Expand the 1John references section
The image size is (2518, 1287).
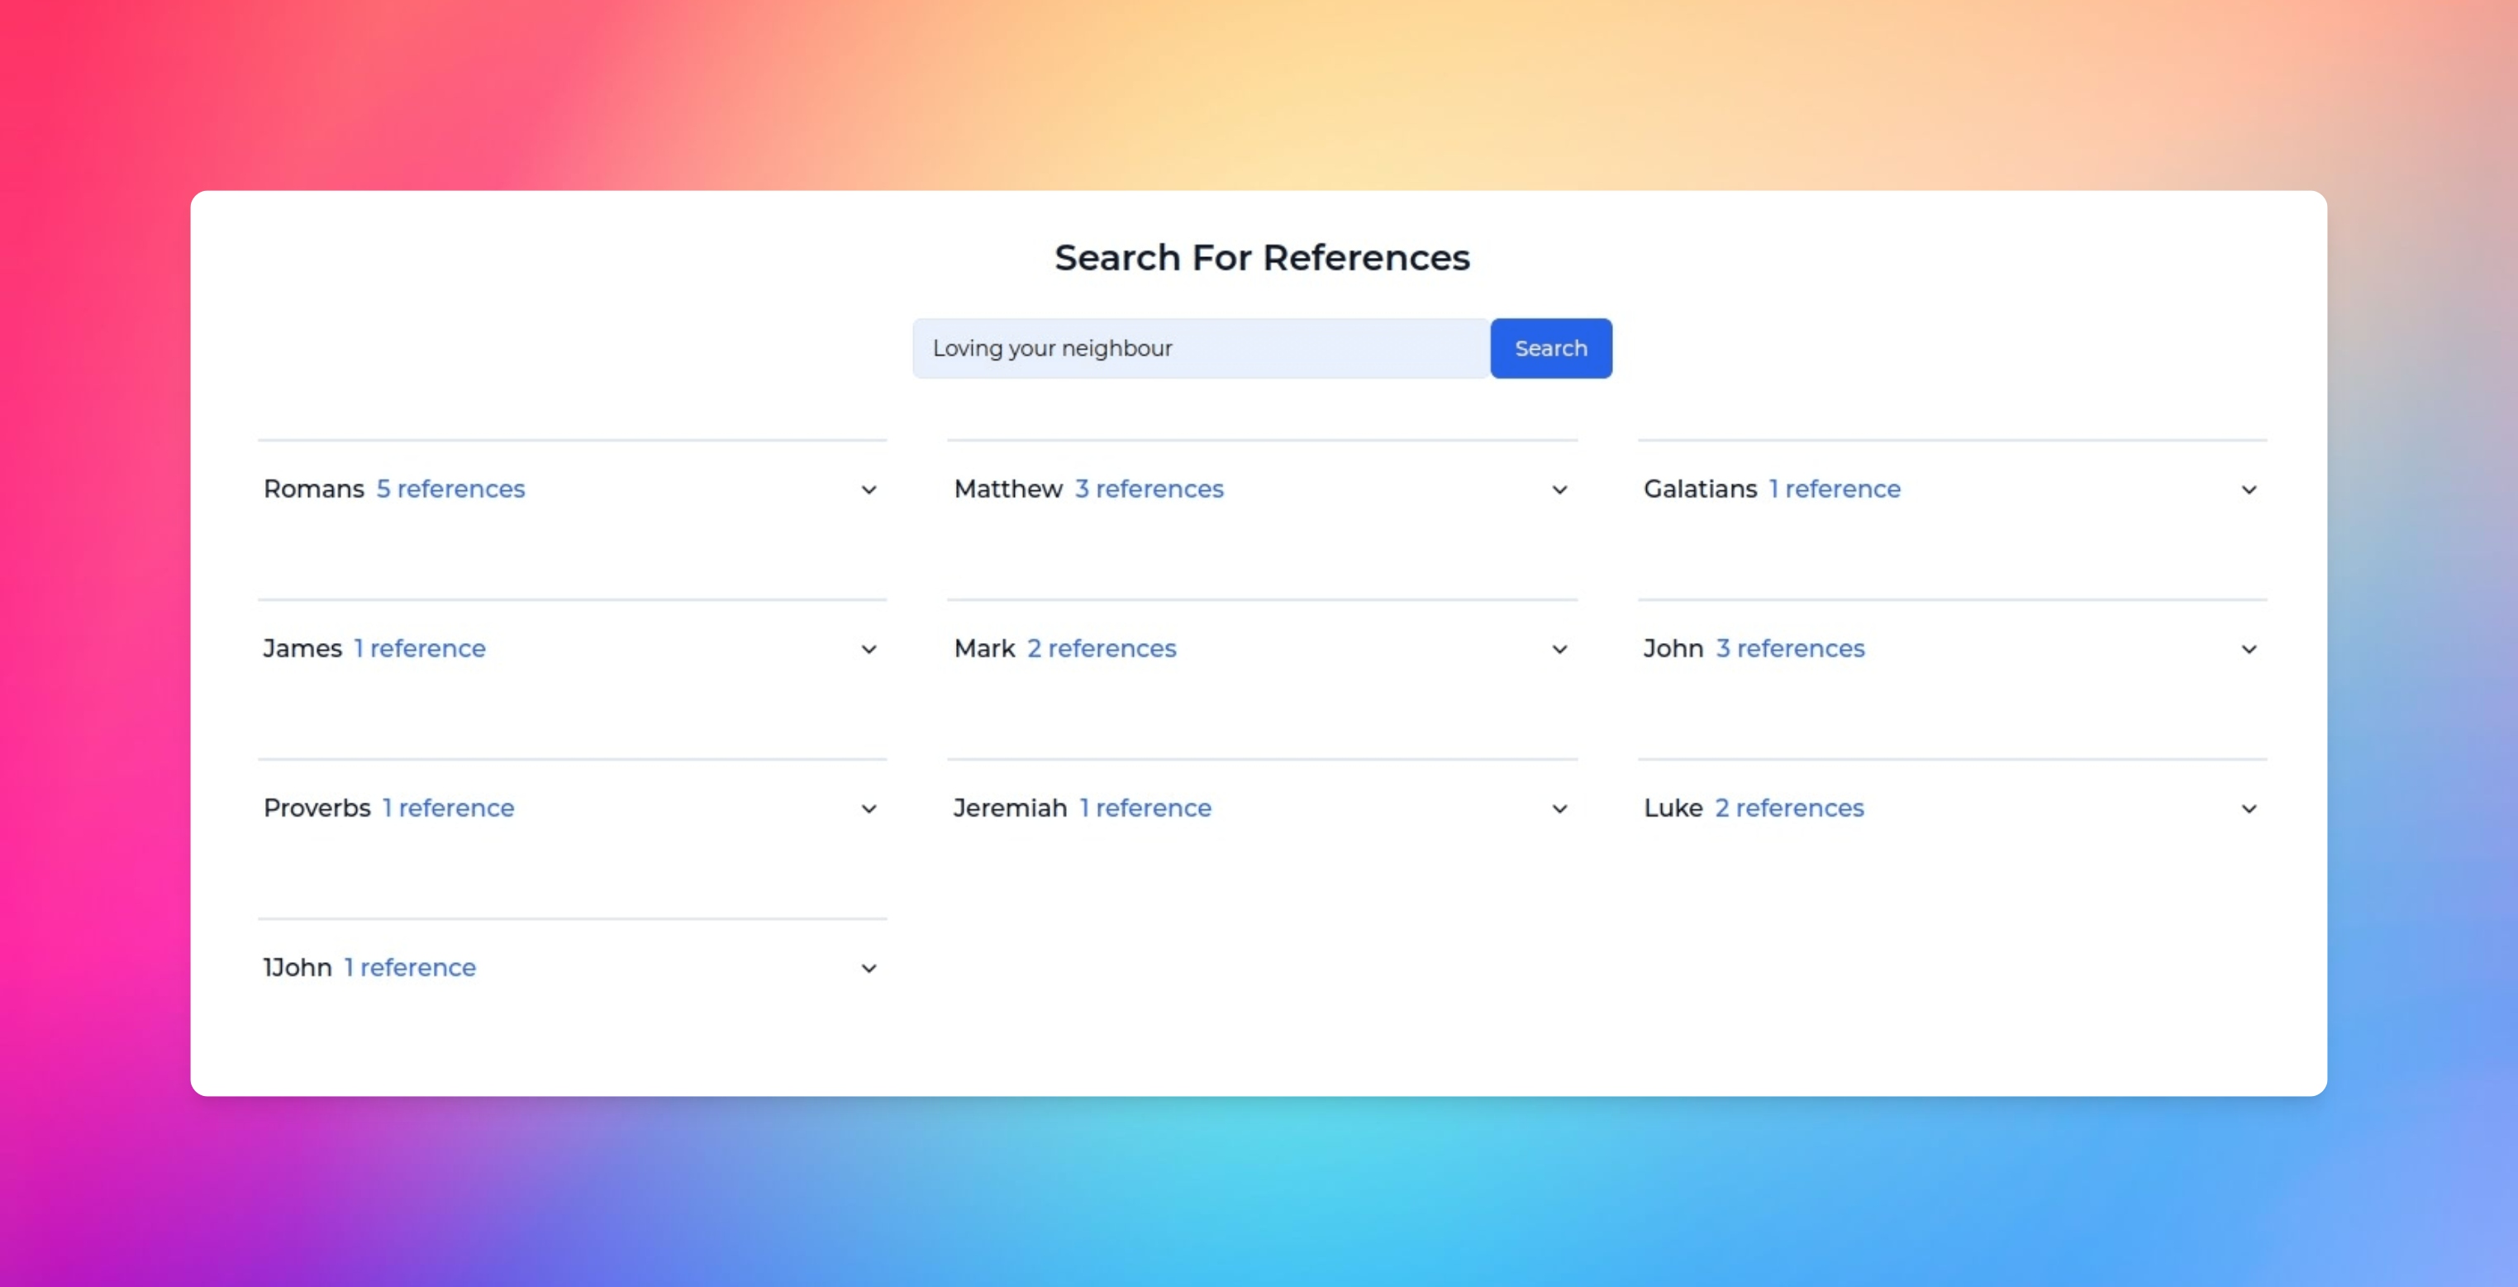(868, 967)
